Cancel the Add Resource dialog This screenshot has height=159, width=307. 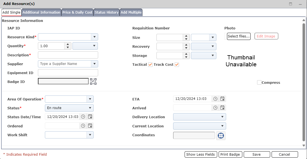tap(285, 154)
